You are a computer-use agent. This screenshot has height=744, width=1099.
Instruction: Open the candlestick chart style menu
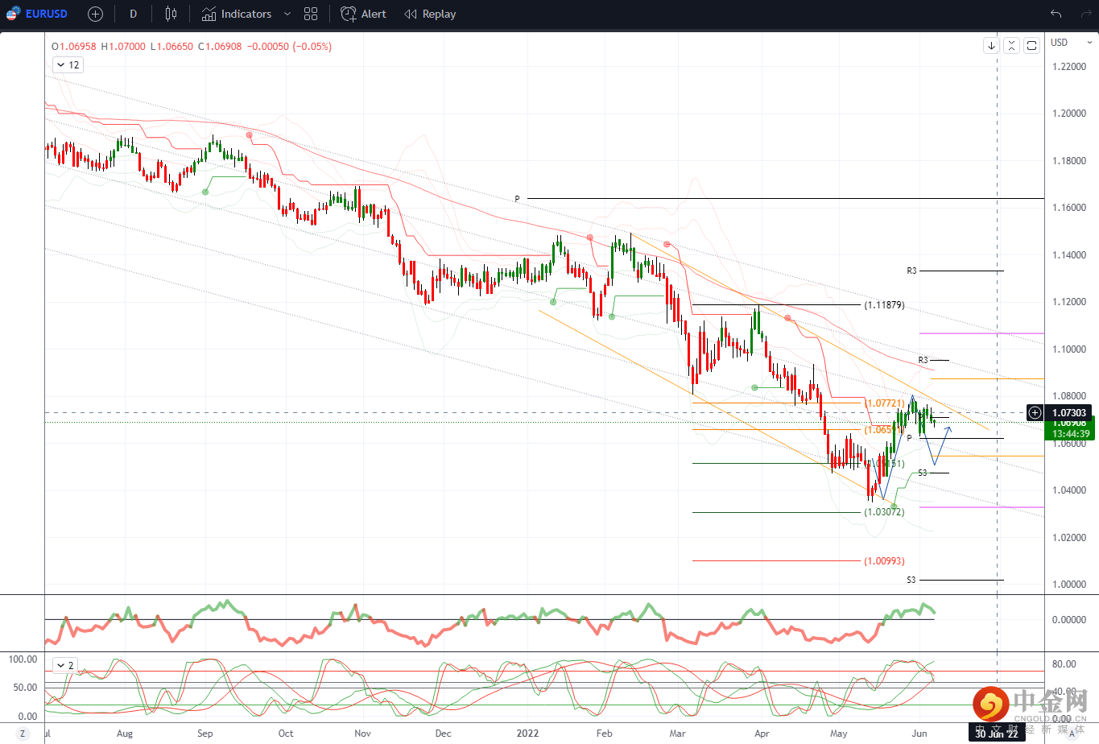(171, 14)
